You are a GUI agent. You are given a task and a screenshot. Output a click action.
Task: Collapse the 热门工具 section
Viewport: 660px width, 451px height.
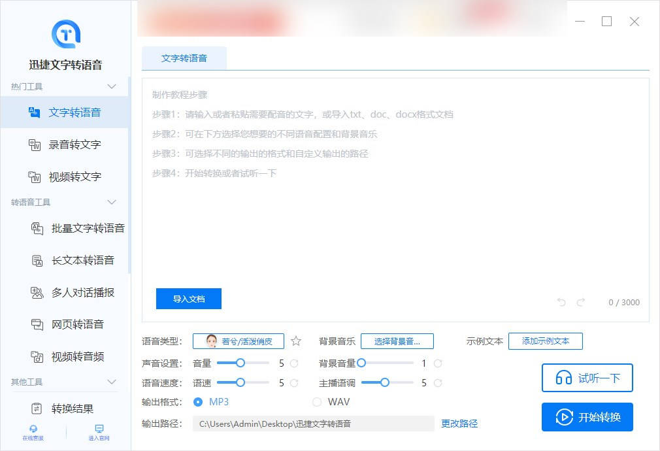(112, 86)
